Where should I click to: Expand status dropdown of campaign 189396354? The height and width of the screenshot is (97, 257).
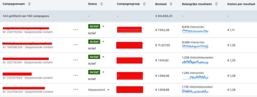point(103,42)
